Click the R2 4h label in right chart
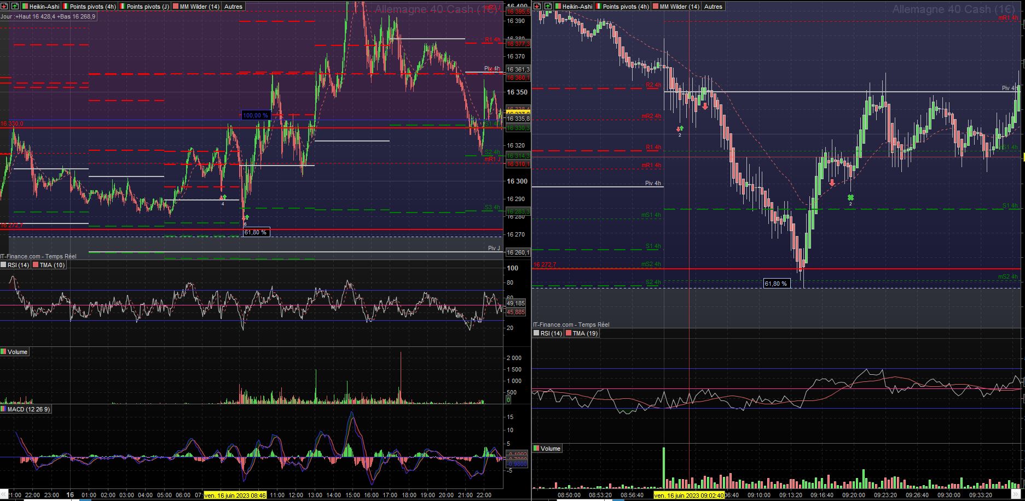This screenshot has width=1025, height=501. click(x=653, y=85)
